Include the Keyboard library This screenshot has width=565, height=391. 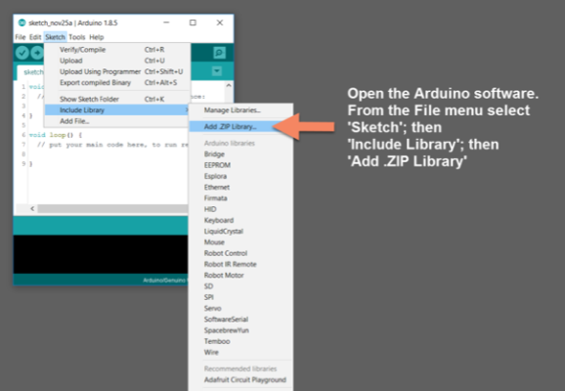(x=240, y=220)
